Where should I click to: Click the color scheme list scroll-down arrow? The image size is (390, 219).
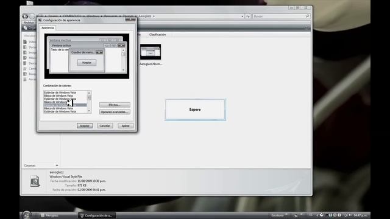pos(89,111)
